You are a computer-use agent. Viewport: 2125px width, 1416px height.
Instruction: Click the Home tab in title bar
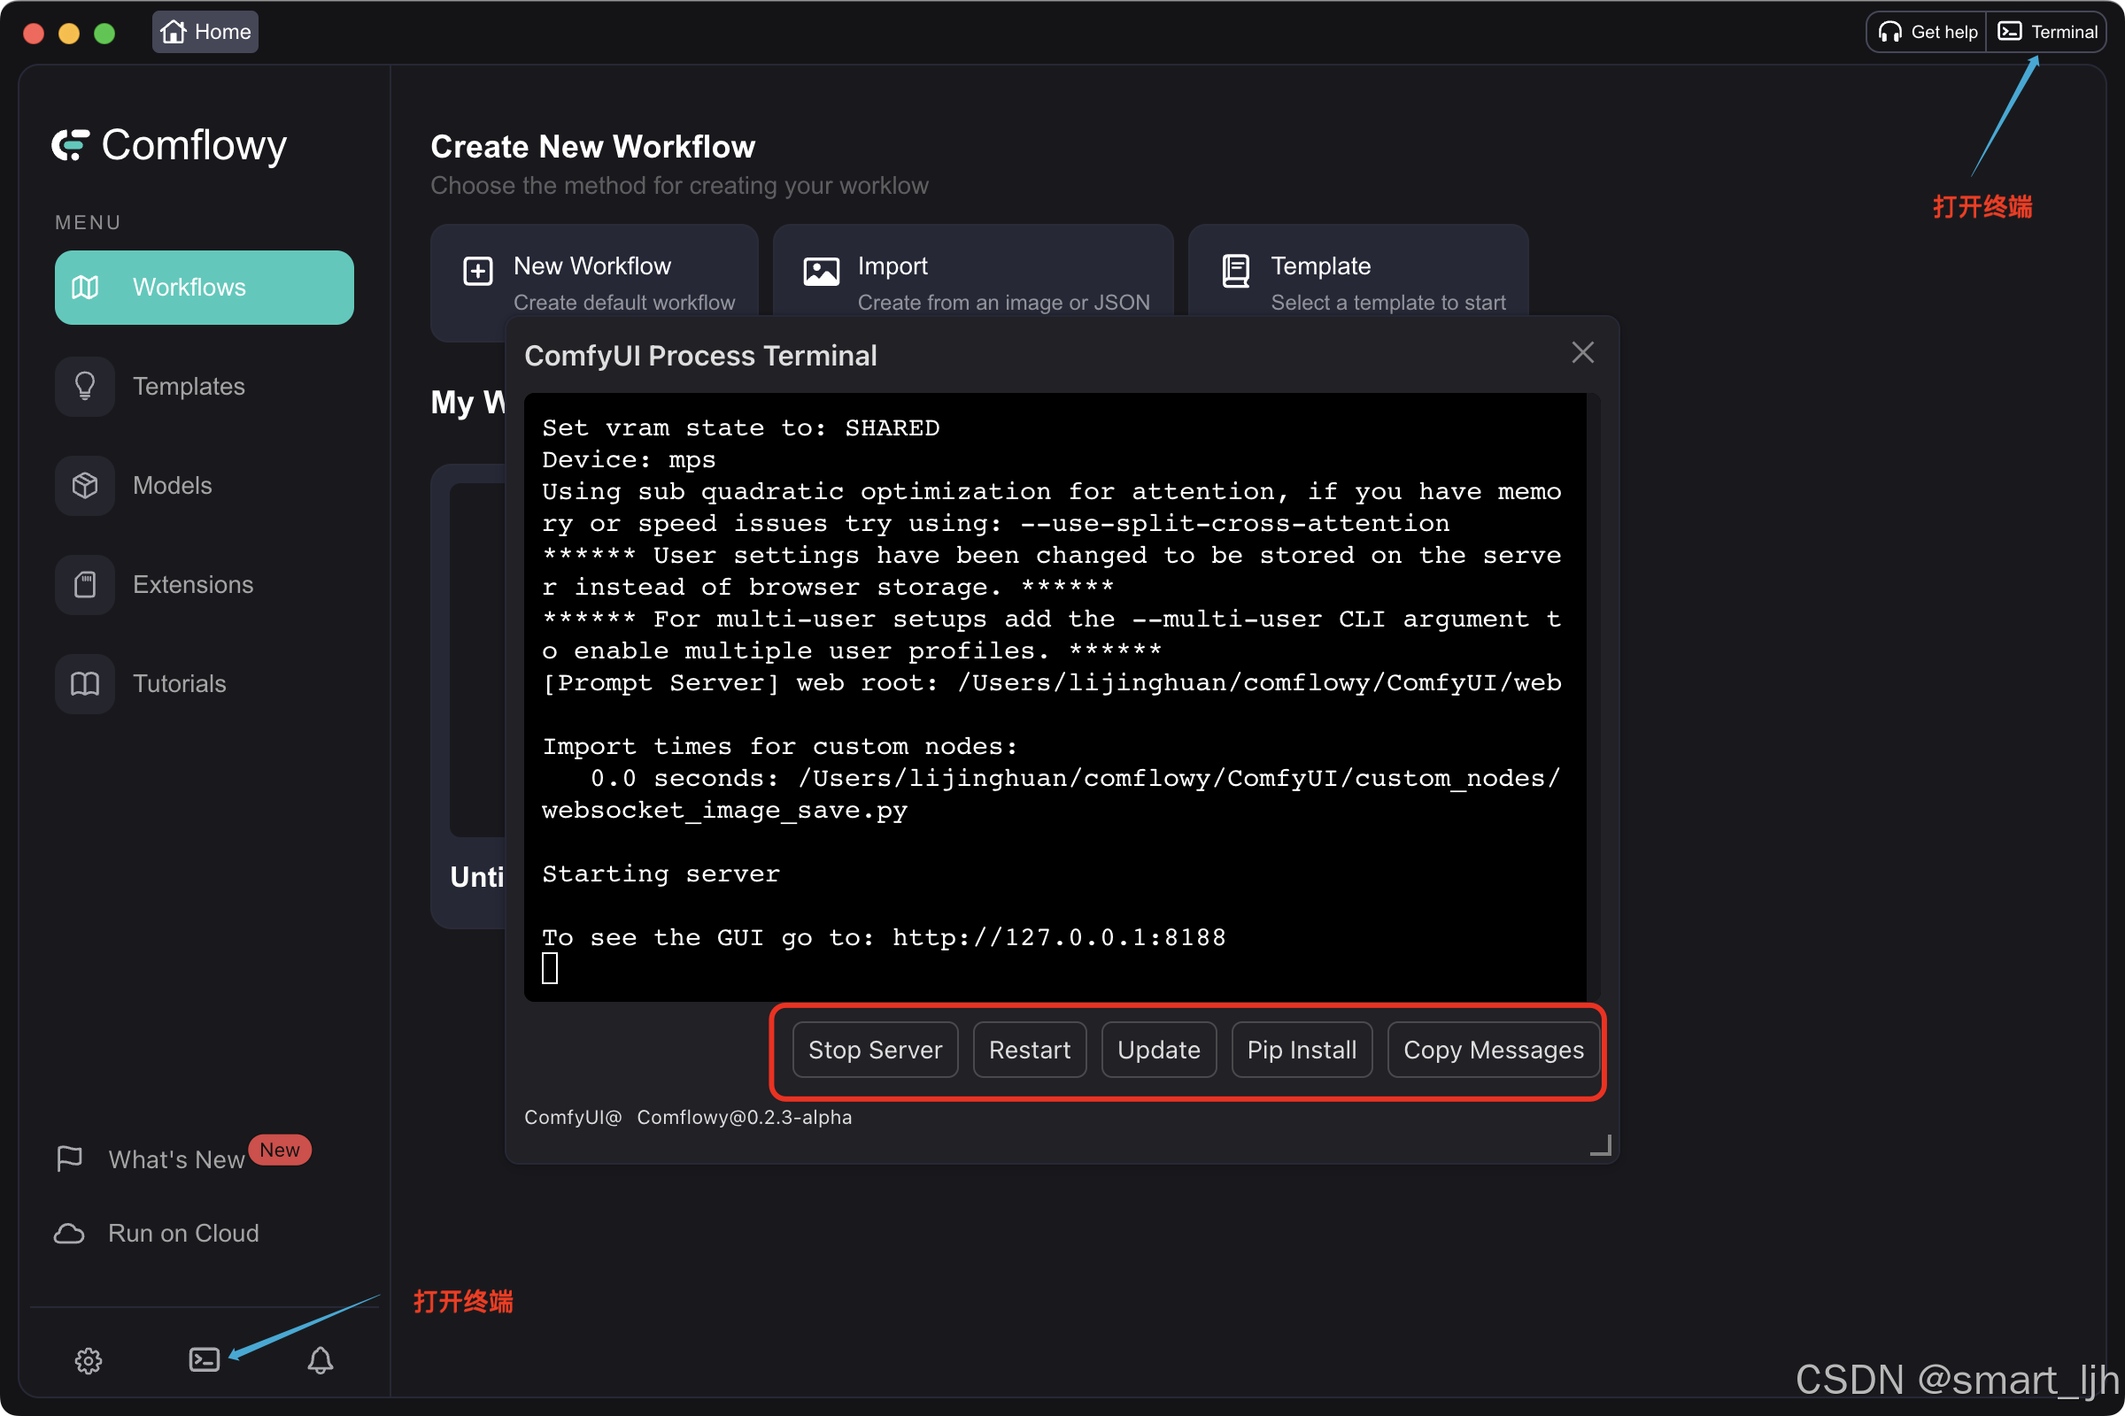pyautogui.click(x=205, y=32)
